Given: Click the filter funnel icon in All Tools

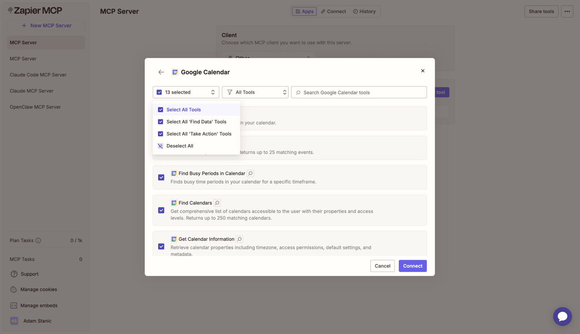Looking at the screenshot, I should click(230, 92).
